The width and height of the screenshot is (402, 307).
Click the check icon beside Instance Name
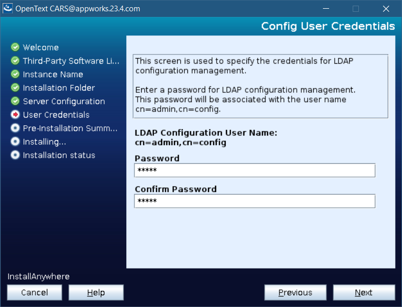(x=15, y=74)
